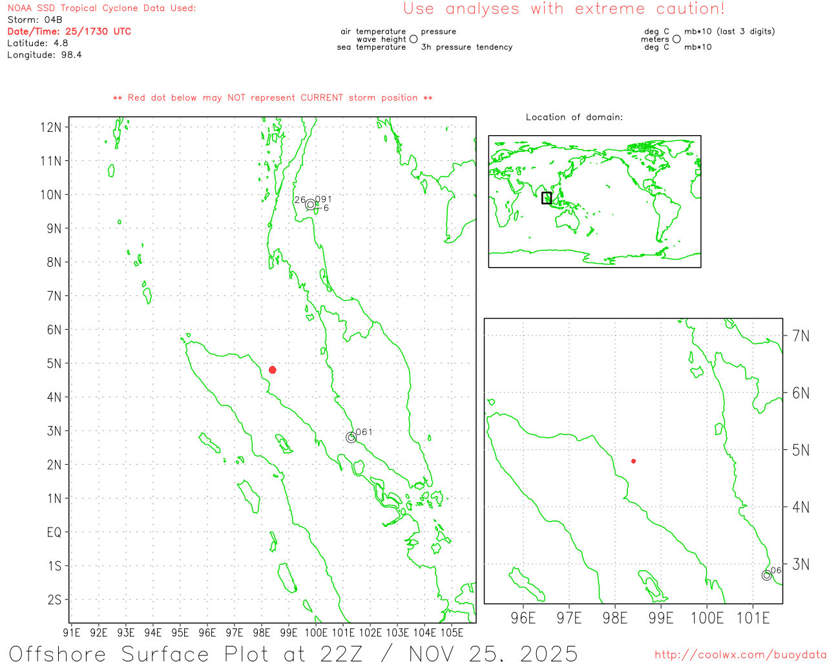Click the units legend circle beside meters
Screen dimensions: 827x662
(x=676, y=39)
